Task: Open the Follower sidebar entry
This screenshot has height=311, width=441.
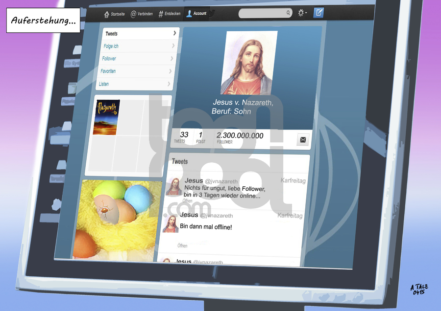Action: pos(138,58)
